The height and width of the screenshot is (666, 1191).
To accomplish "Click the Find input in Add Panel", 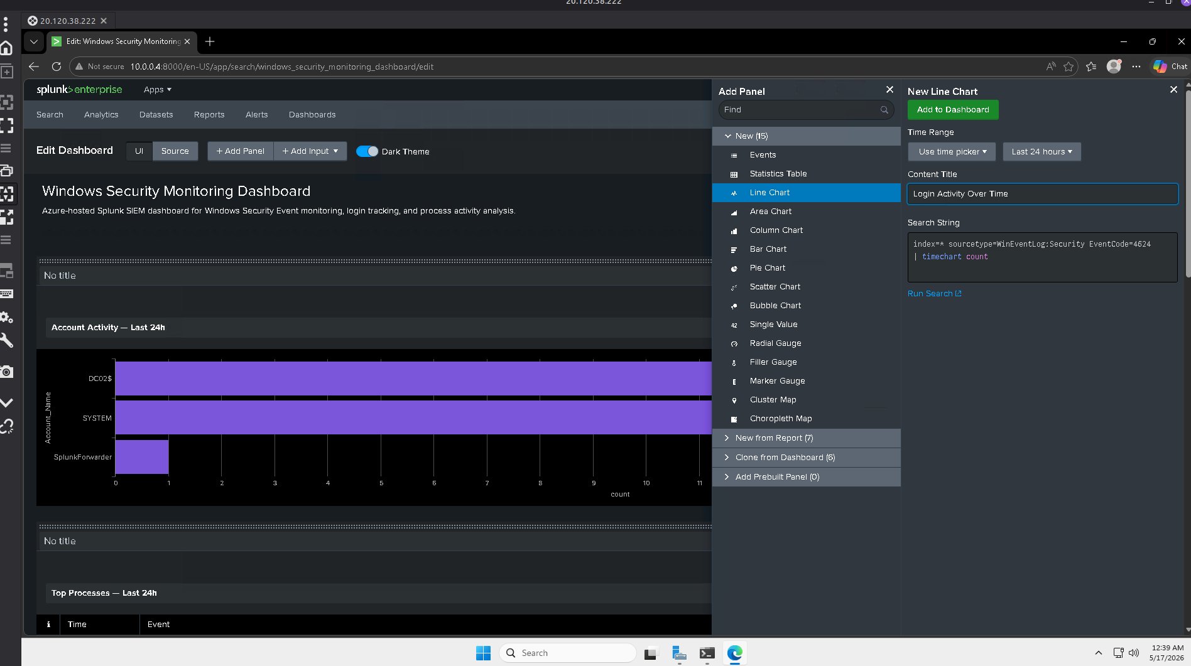I will point(806,110).
